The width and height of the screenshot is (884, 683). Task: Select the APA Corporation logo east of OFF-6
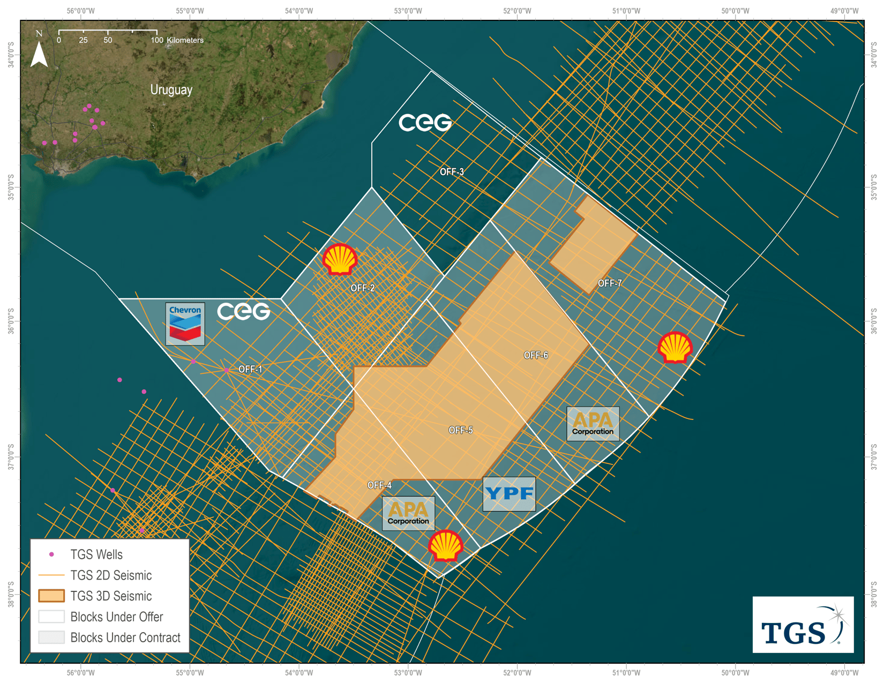pos(593,424)
